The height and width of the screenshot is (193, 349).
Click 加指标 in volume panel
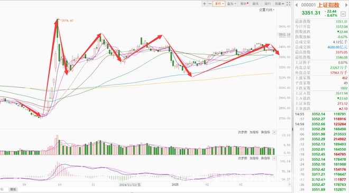254,132
